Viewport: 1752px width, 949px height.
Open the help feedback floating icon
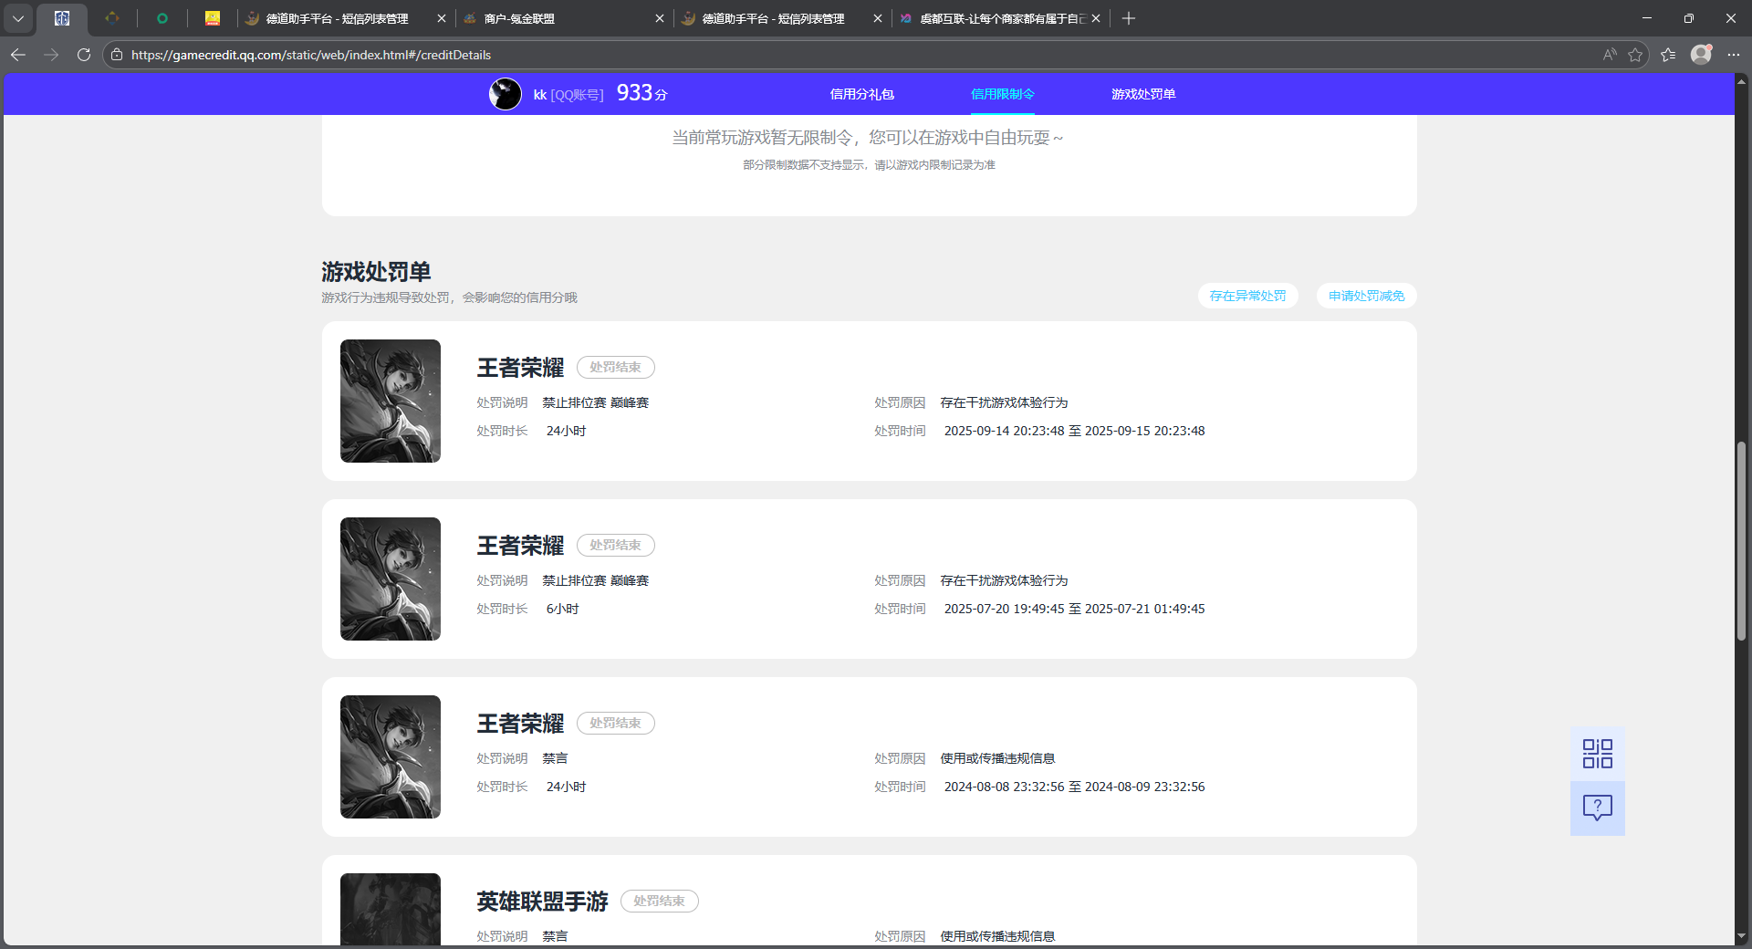(1597, 808)
